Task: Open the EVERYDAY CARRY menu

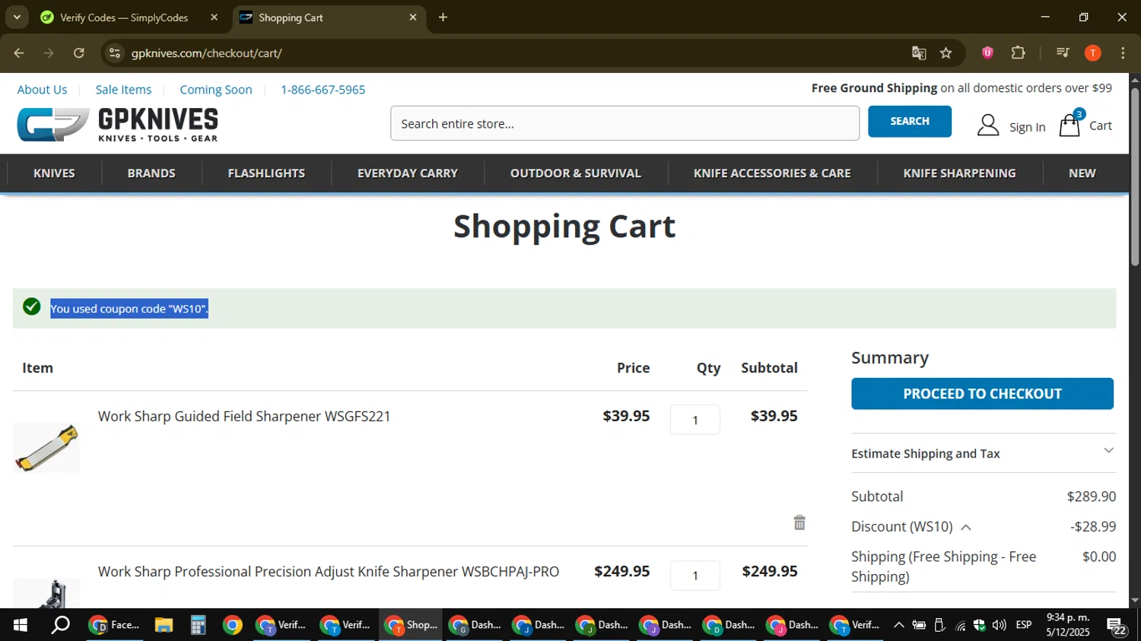Action: point(408,173)
